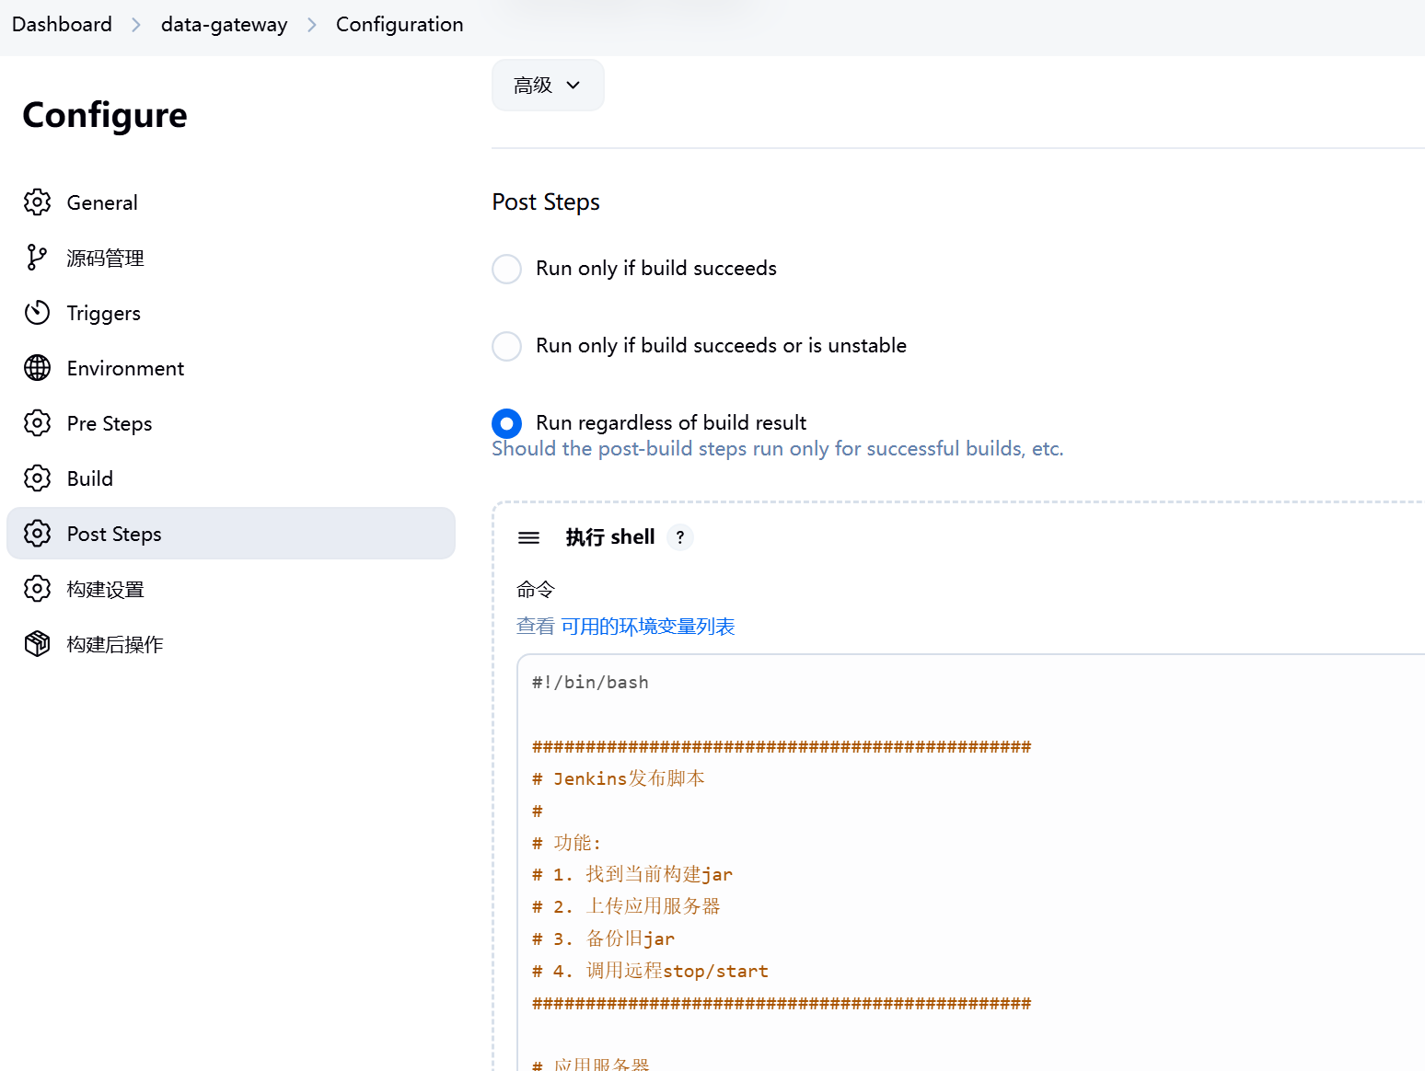Viewport: 1425px width, 1071px height.
Task: Open Dashboard breadcrumb link
Action: click(x=62, y=25)
